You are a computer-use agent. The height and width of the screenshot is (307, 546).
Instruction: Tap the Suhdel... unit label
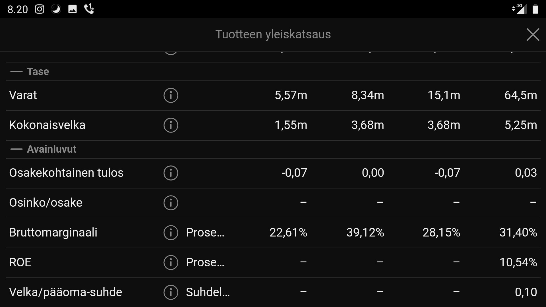[x=208, y=292]
